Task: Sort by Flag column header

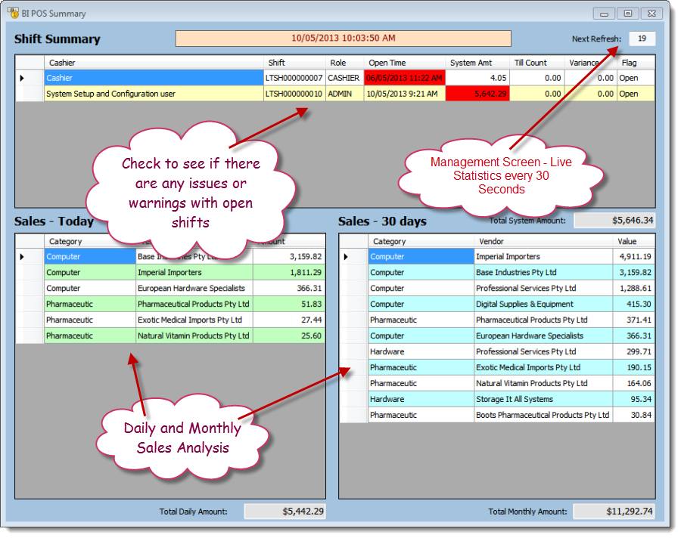Action: (x=636, y=63)
